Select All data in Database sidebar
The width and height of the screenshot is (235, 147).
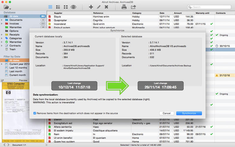click(23, 16)
